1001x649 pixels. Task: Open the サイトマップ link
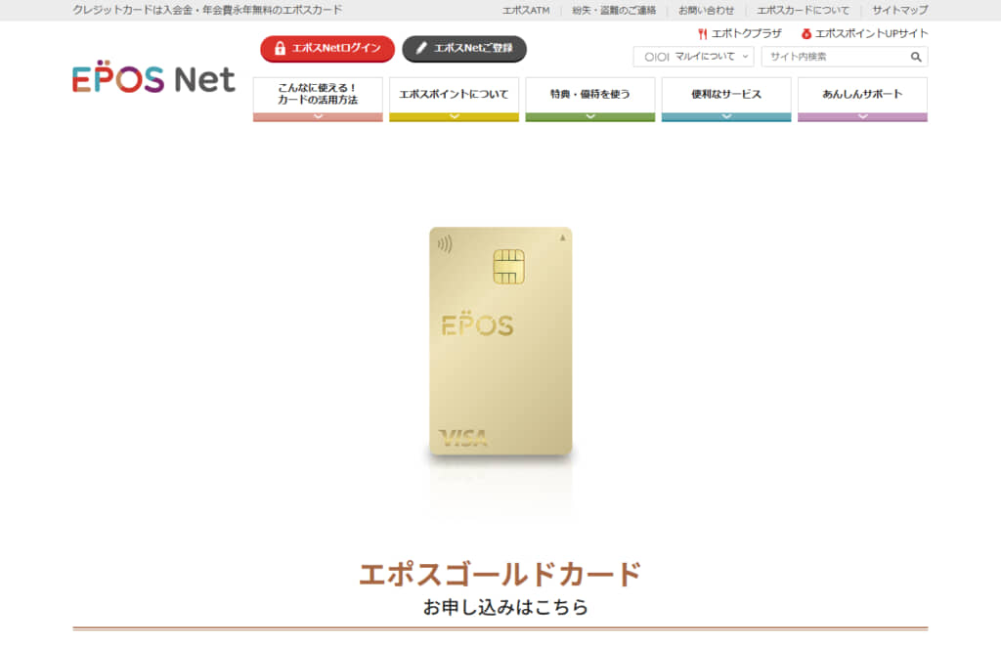click(x=899, y=10)
